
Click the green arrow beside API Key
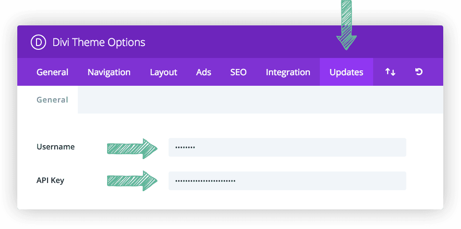[132, 181]
